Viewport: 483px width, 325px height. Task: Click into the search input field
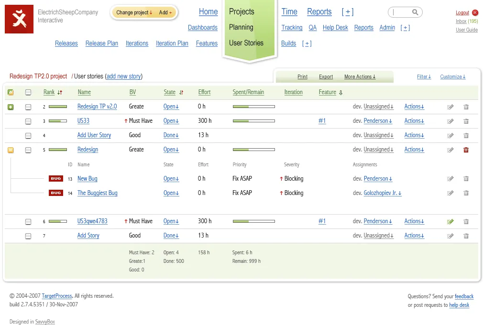[x=401, y=12]
